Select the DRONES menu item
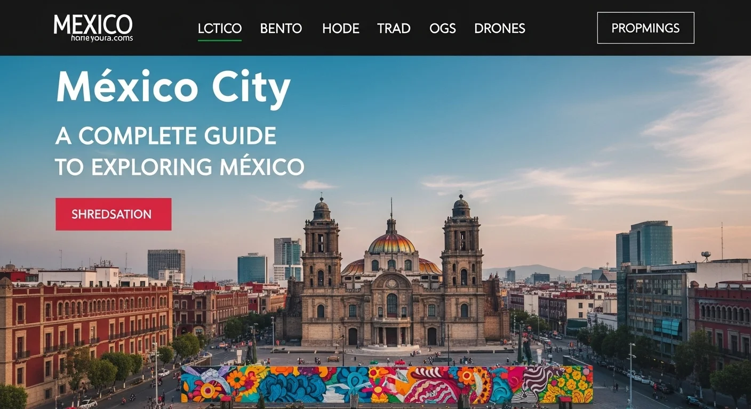Viewport: 751px width, 409px height. click(499, 29)
